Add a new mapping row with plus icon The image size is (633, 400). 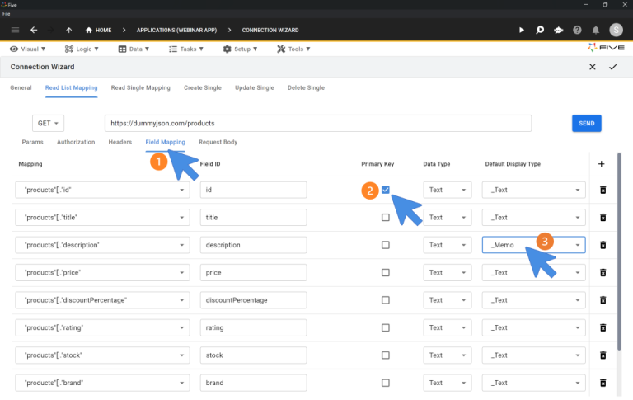pyautogui.click(x=602, y=163)
